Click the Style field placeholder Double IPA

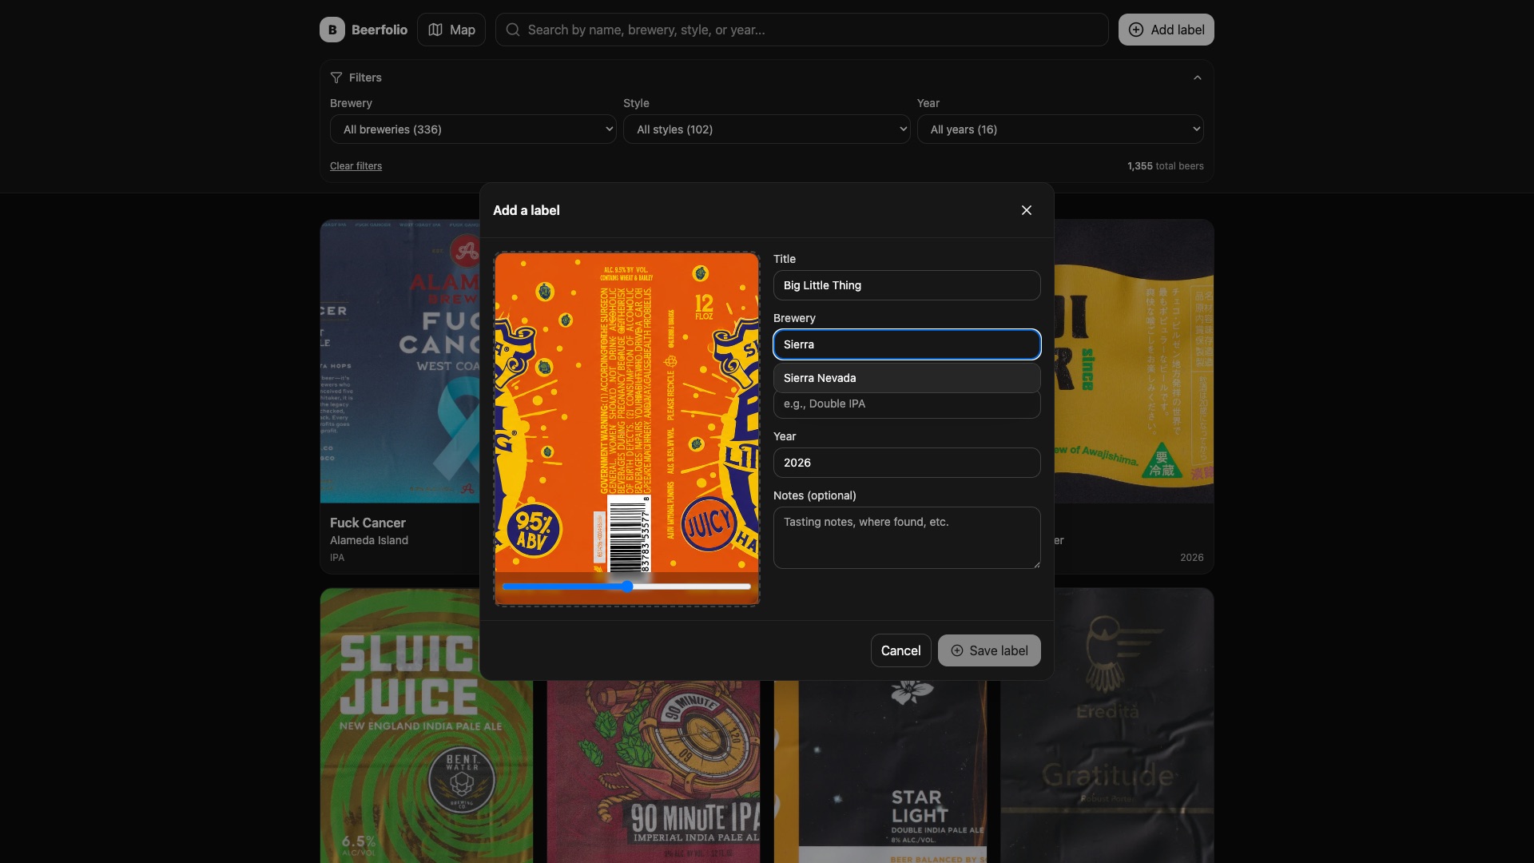coord(907,404)
